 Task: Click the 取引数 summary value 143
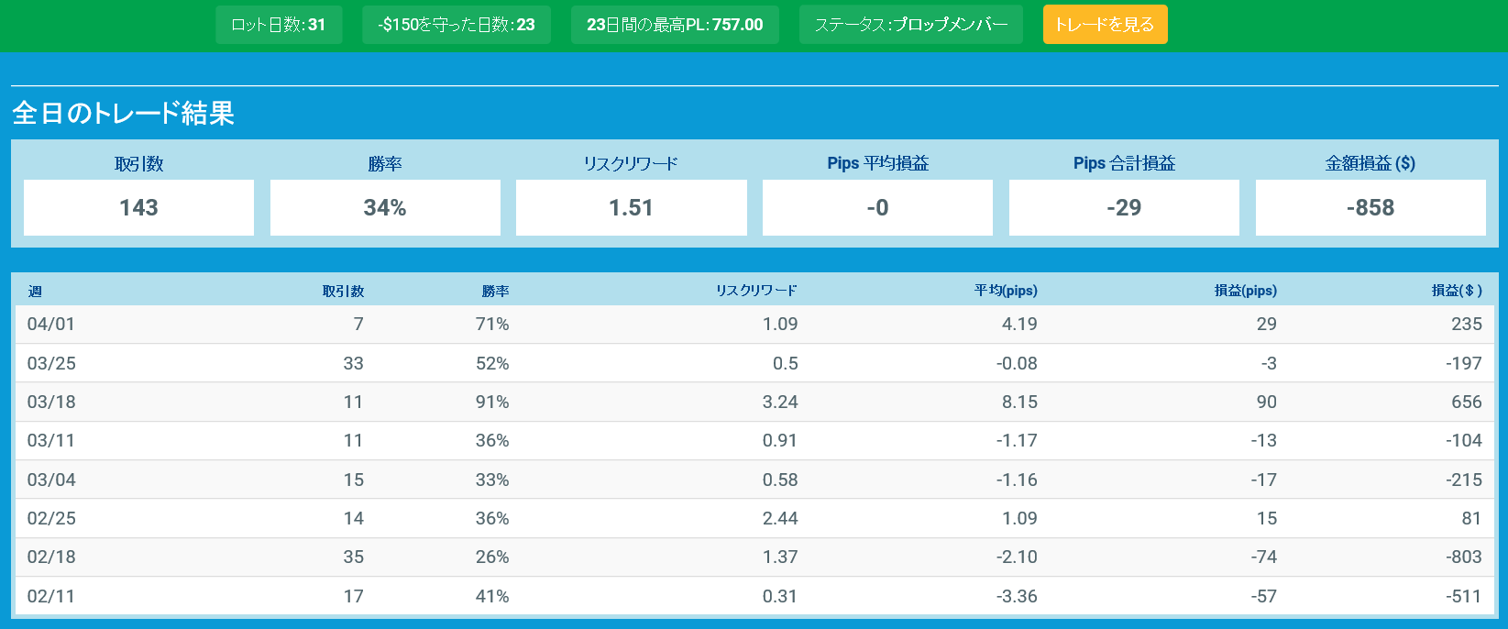coord(138,207)
